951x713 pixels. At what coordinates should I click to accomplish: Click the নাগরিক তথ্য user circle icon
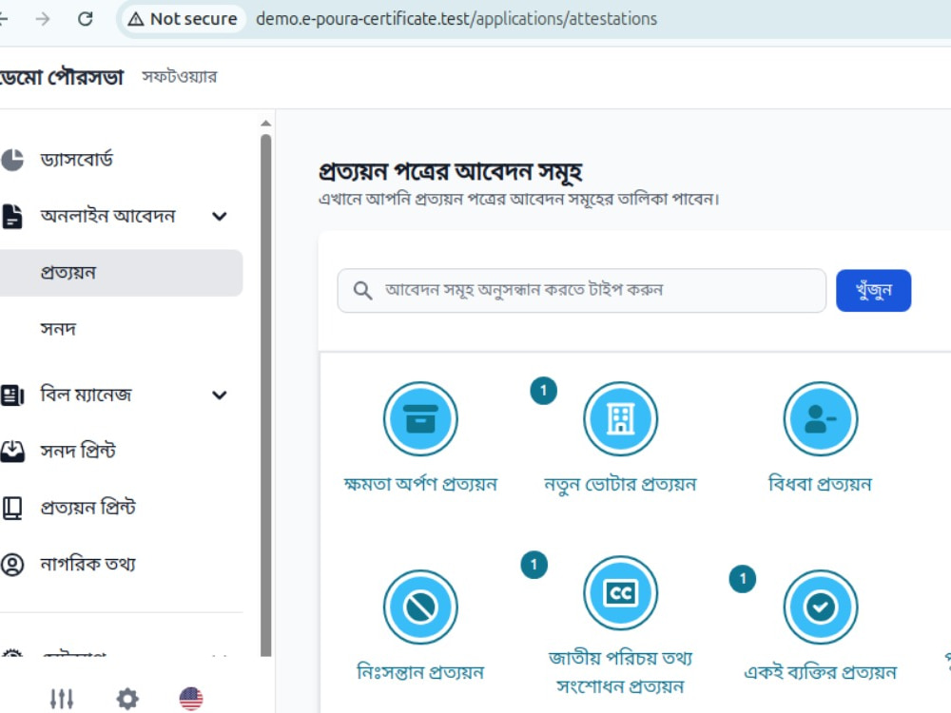coord(12,565)
